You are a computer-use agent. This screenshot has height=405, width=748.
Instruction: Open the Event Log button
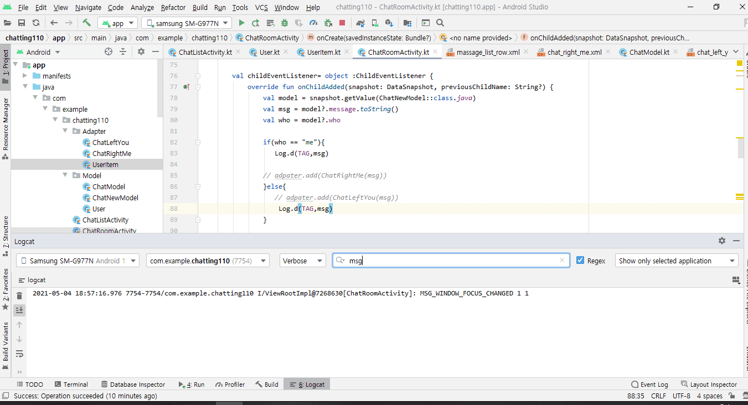point(649,385)
